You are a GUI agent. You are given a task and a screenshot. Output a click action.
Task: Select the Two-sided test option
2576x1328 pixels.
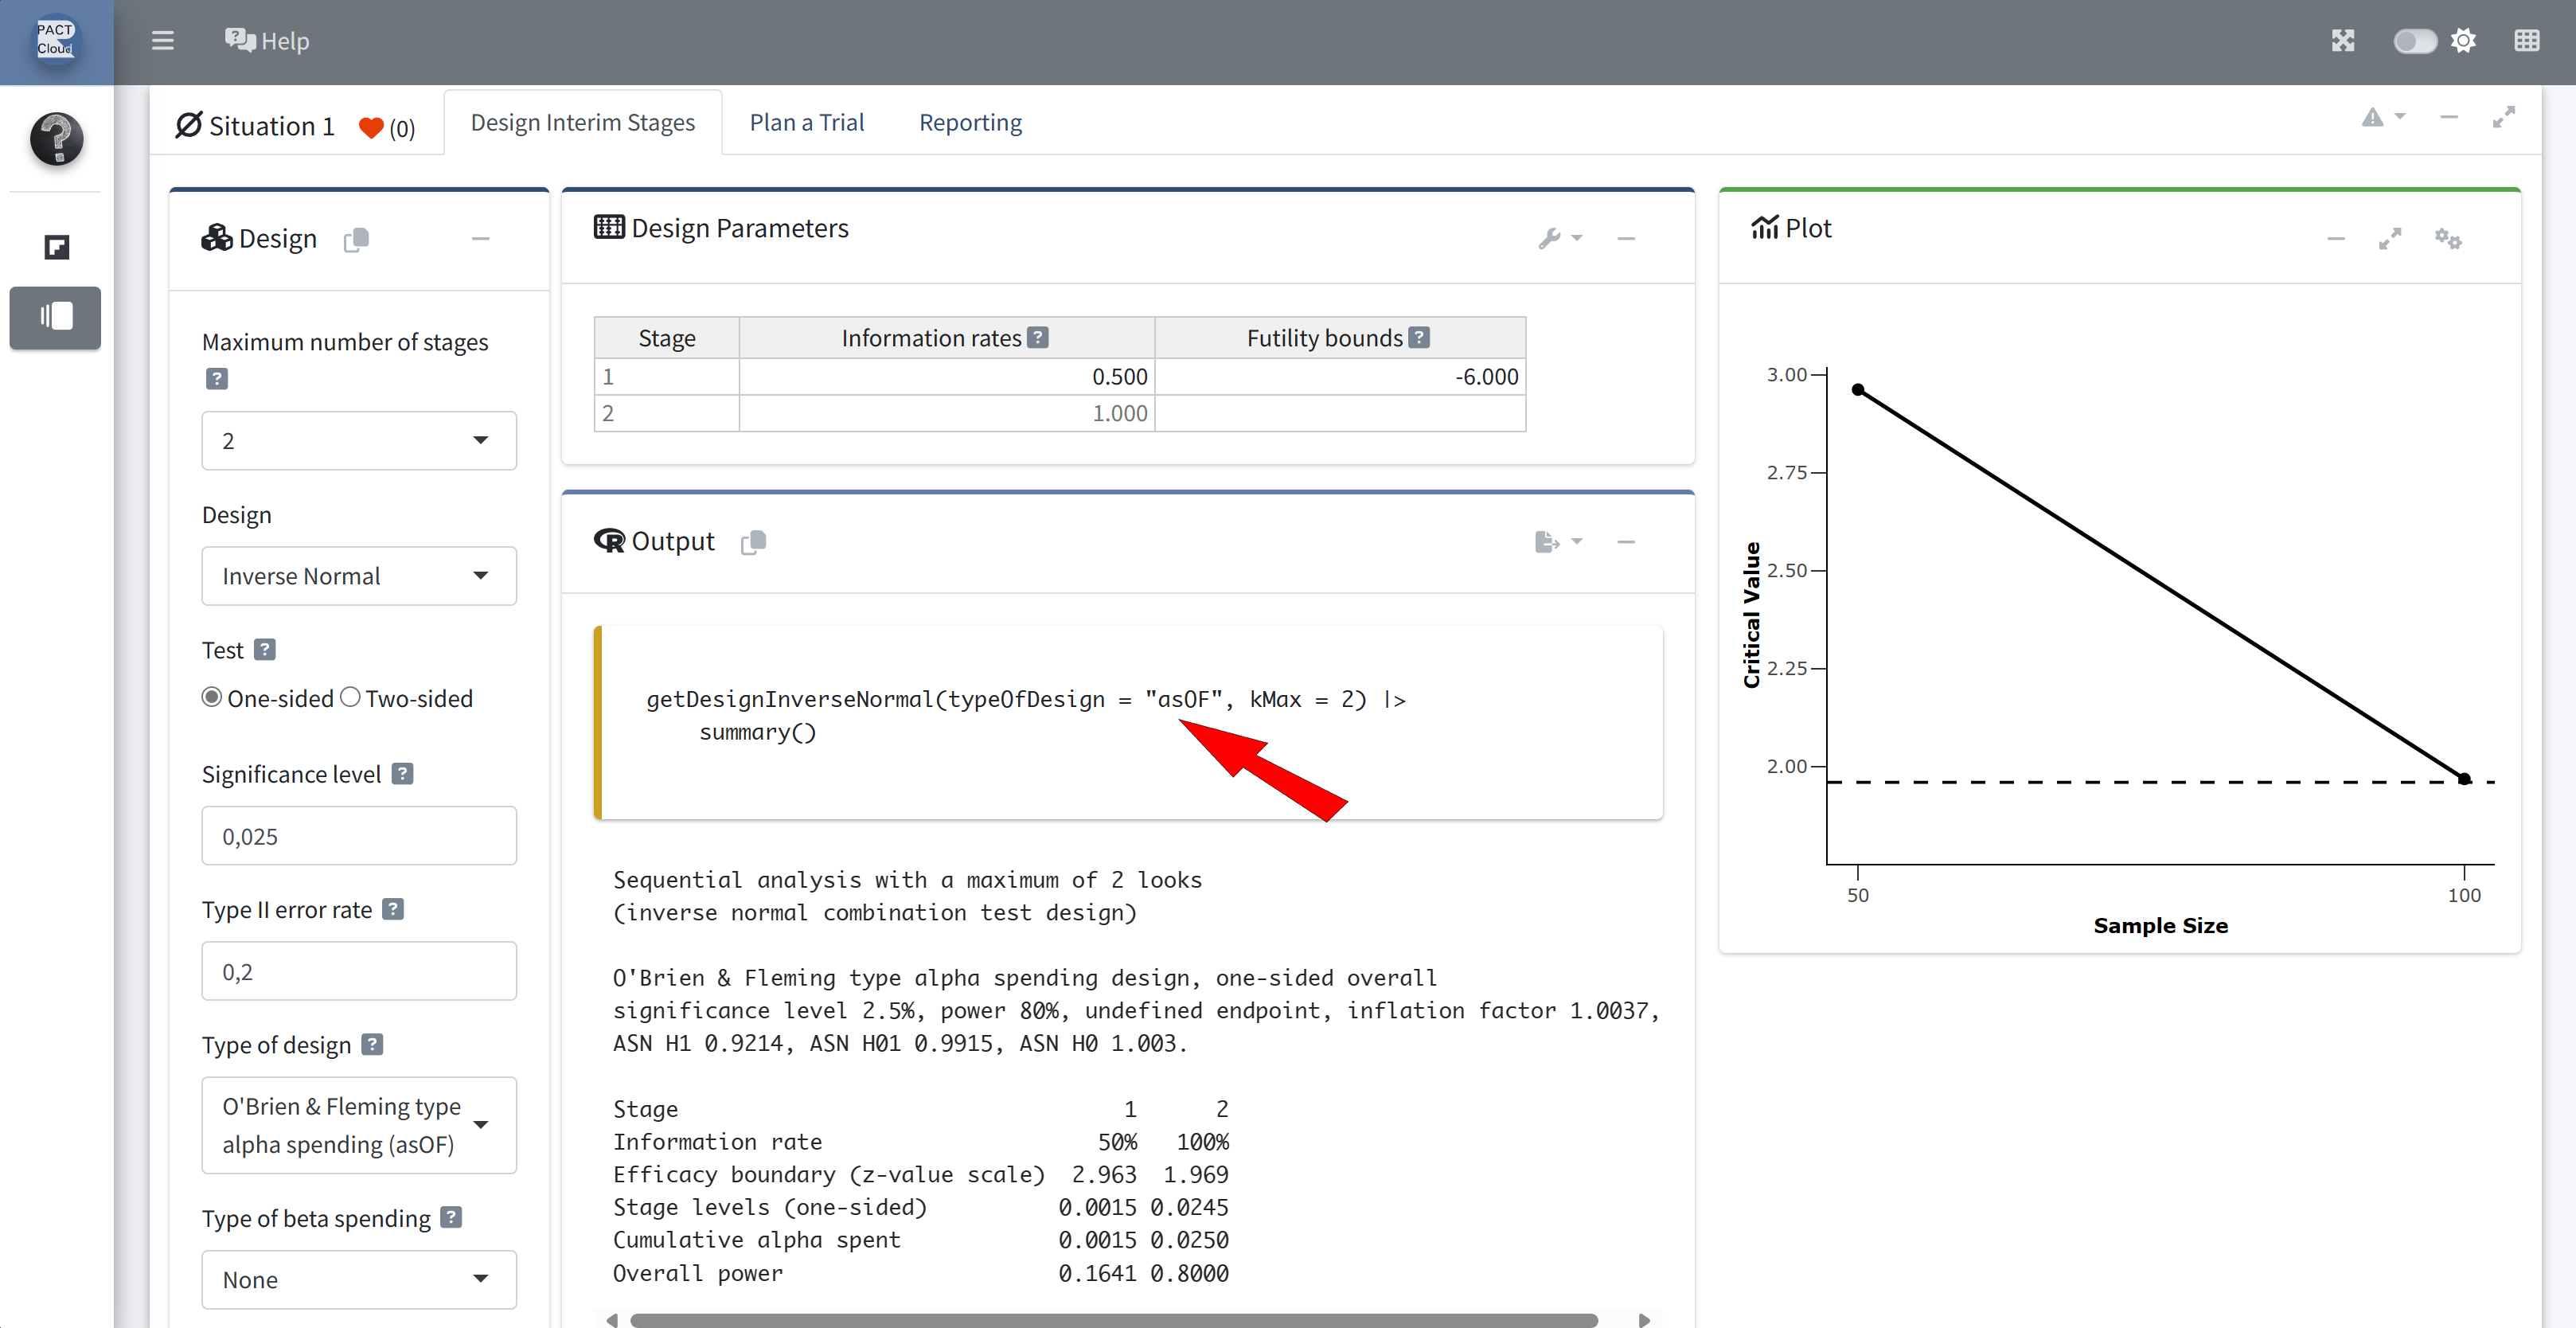point(350,697)
